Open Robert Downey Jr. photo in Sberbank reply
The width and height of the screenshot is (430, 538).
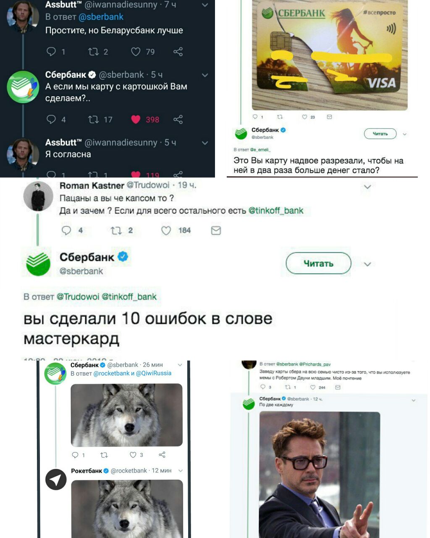pos(320,475)
